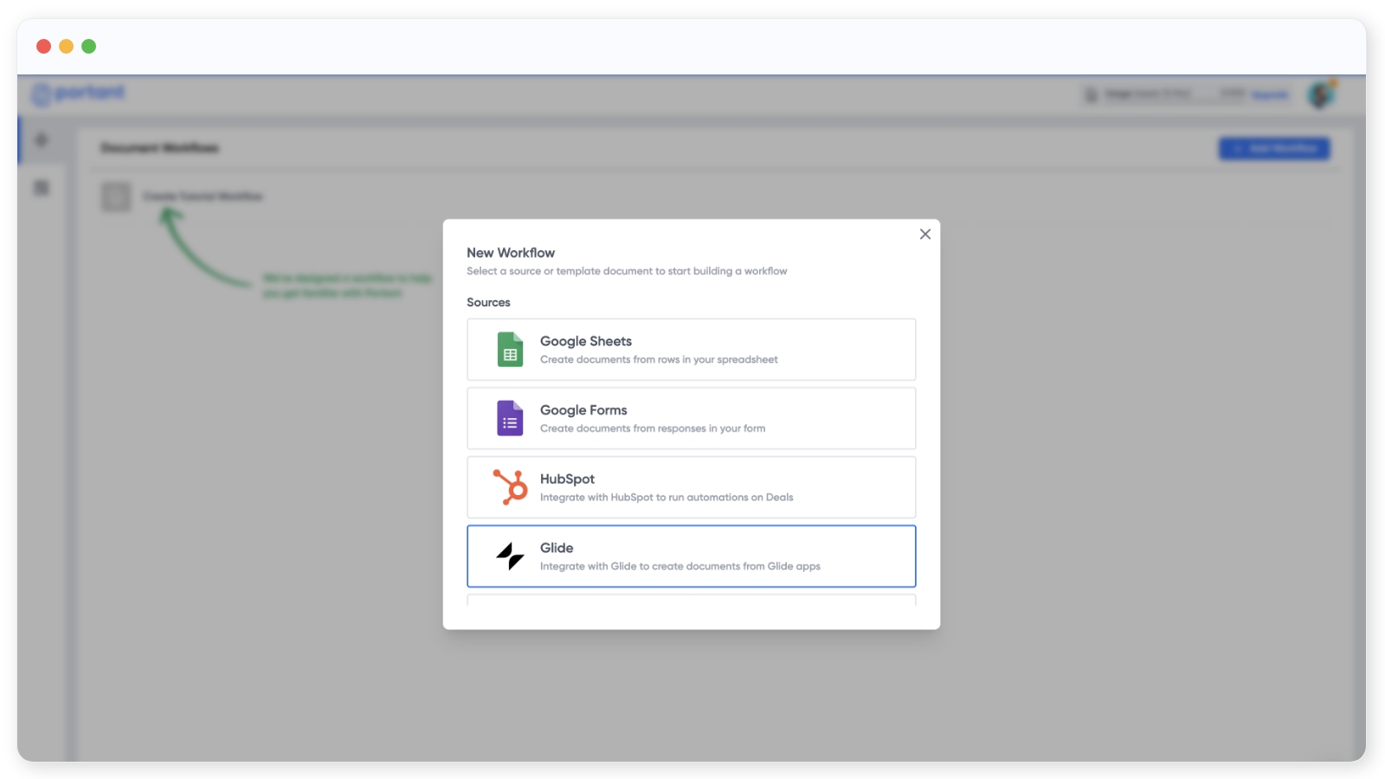1385x779 pixels.
Task: Click the orange HubSpot logo icon
Action: tap(510, 487)
